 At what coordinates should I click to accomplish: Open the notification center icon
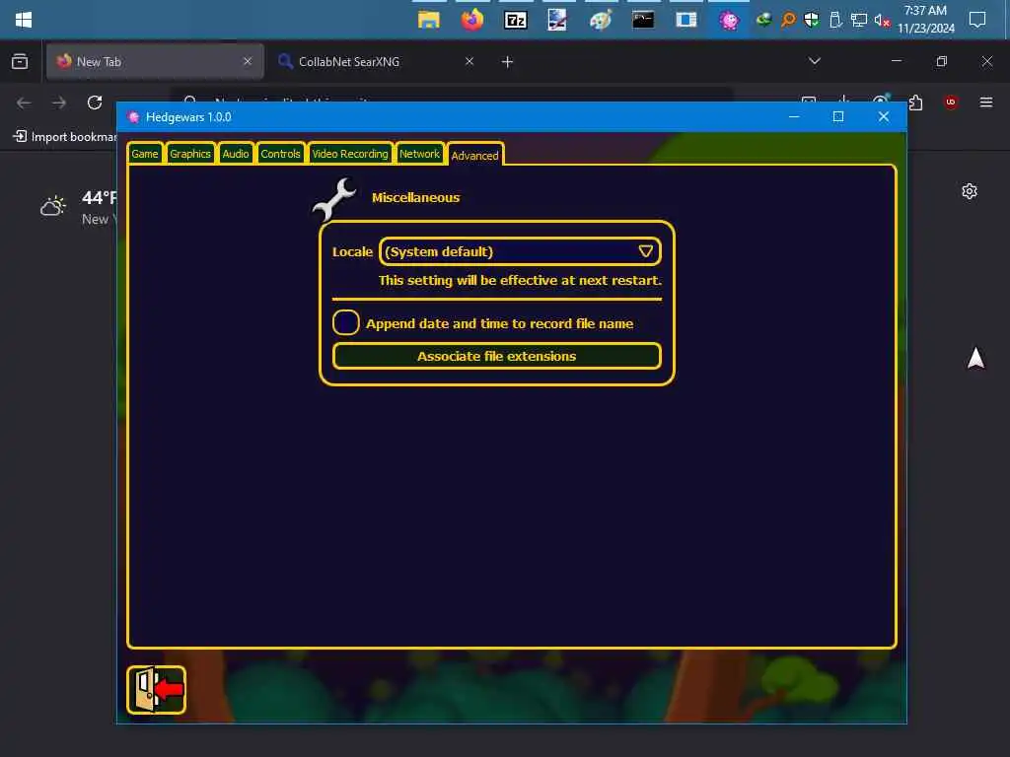[x=977, y=20]
